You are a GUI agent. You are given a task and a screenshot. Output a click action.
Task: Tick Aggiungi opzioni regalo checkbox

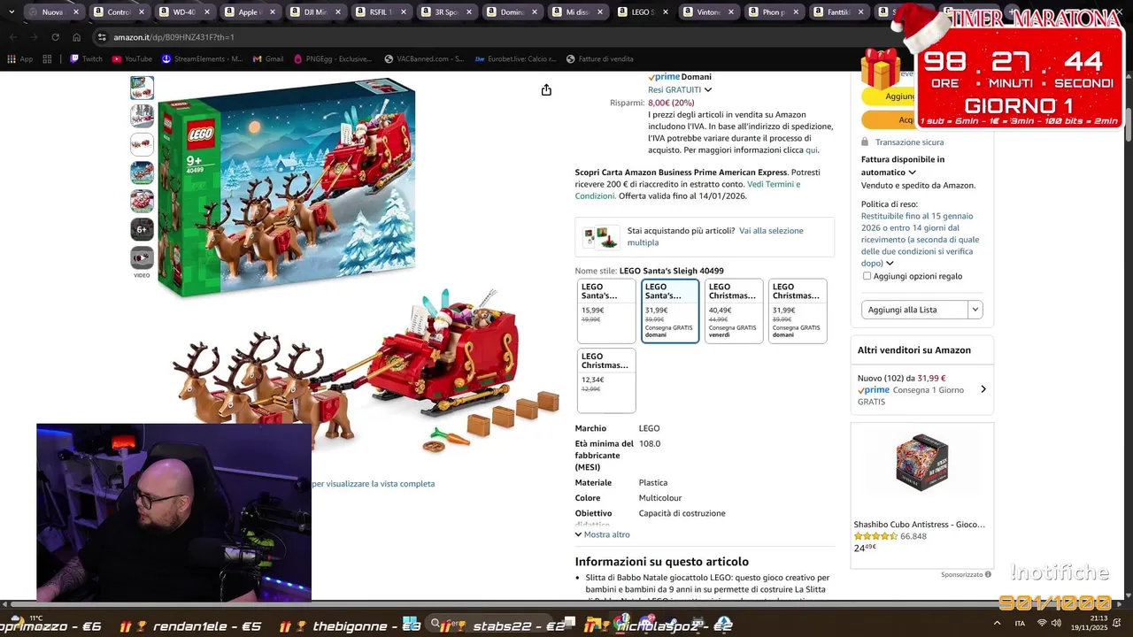click(x=867, y=276)
